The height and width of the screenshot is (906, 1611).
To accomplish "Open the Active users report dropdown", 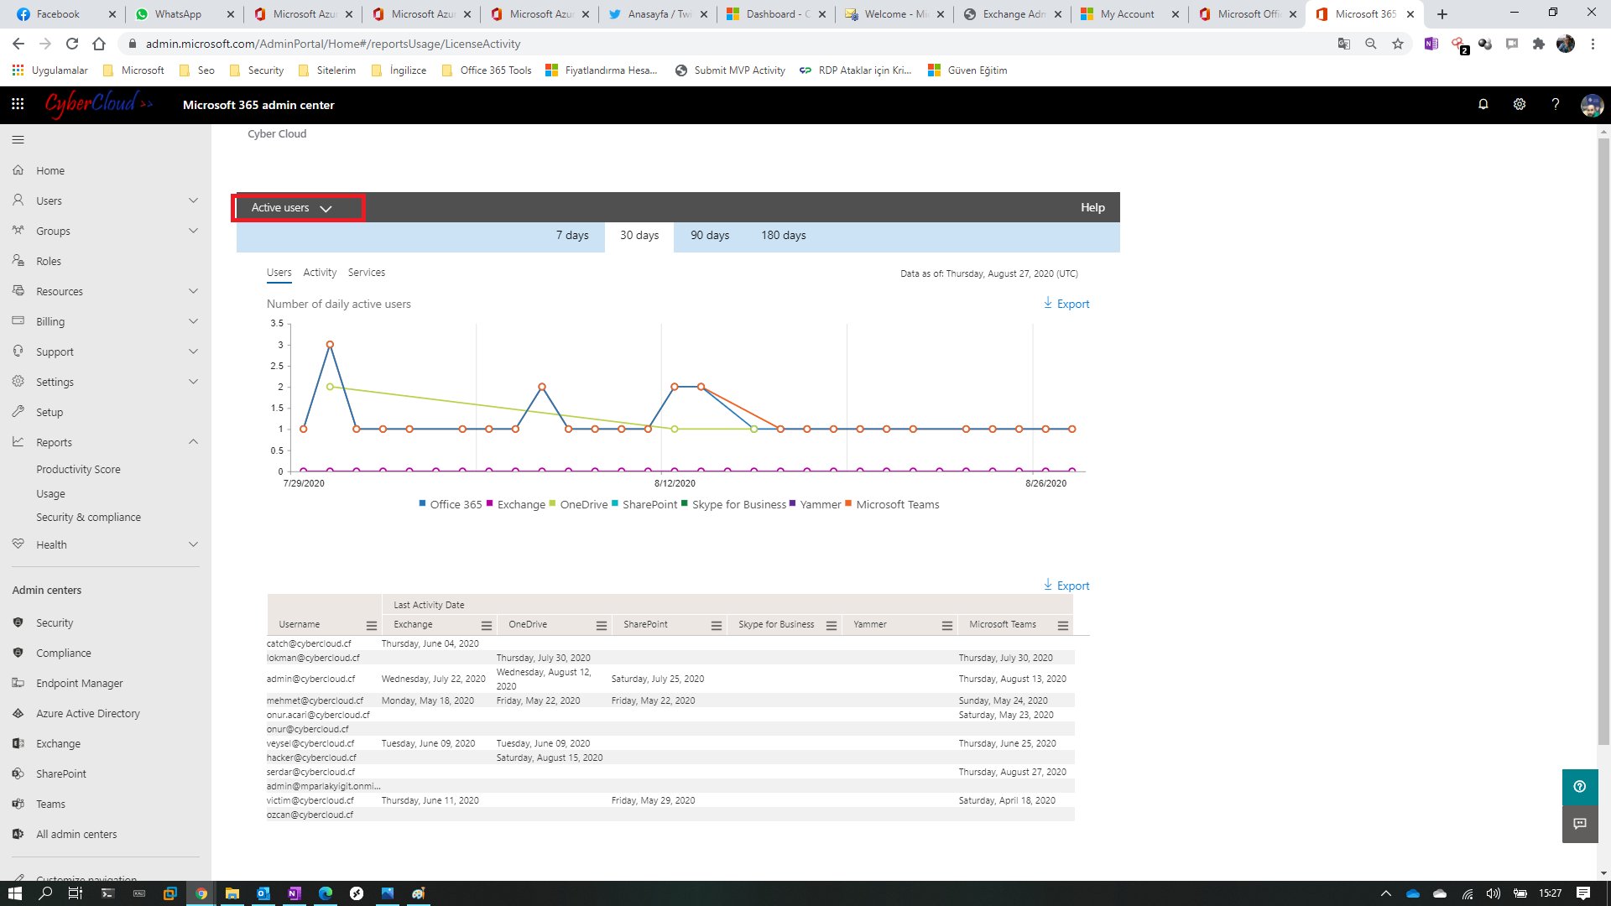I will 297,208.
